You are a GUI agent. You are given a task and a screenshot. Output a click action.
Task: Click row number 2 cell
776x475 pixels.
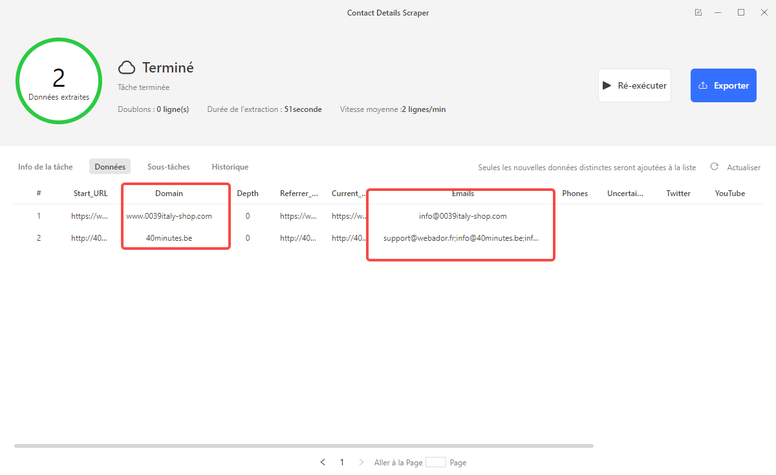tap(39, 238)
